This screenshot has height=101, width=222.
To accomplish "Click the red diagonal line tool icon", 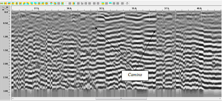I will tap(24, 3).
